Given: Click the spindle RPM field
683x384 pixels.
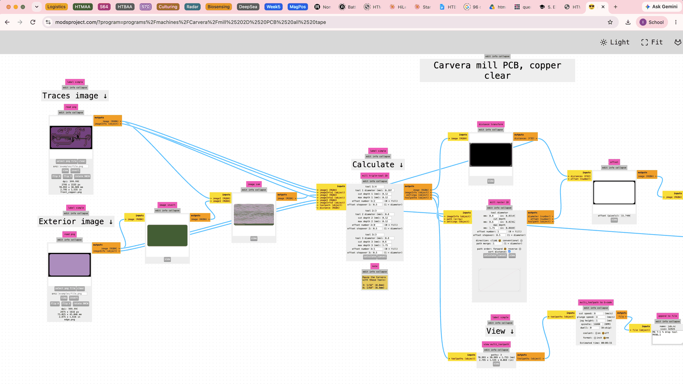Looking at the screenshot, I should [598, 324].
